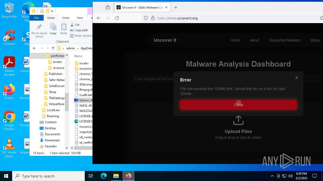
Task: Click the padlock site info icon
Action: [153, 18]
